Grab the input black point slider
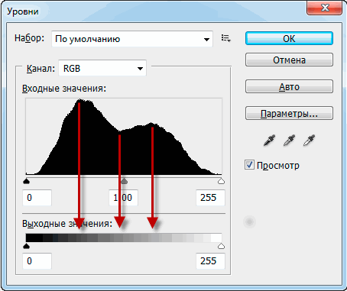347x291 pixels. [x=26, y=181]
